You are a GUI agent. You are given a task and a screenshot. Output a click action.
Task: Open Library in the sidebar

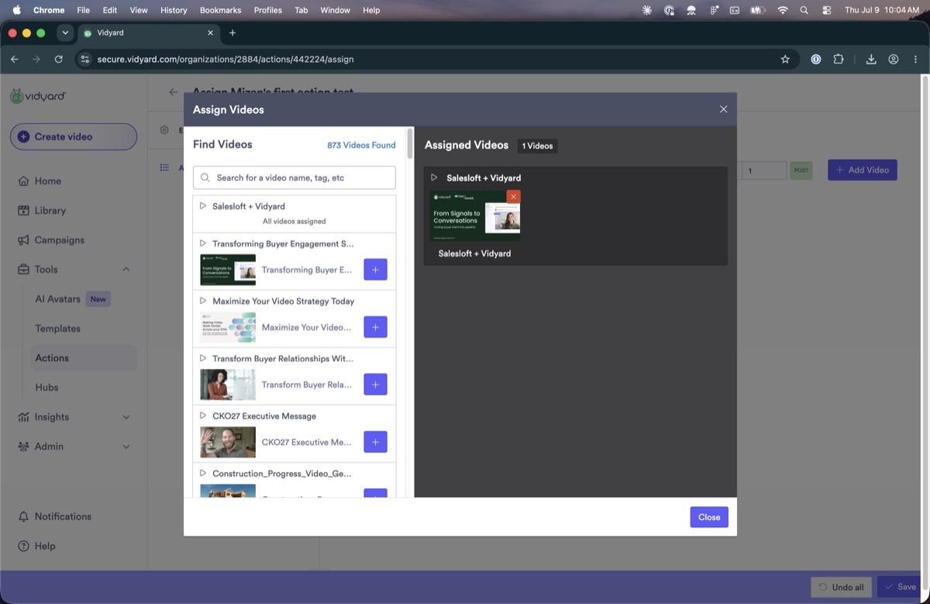(50, 210)
